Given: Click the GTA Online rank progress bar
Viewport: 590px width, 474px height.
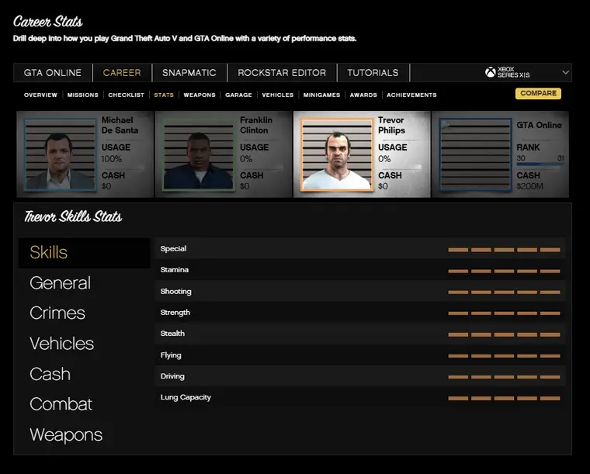Looking at the screenshot, I should [x=540, y=164].
